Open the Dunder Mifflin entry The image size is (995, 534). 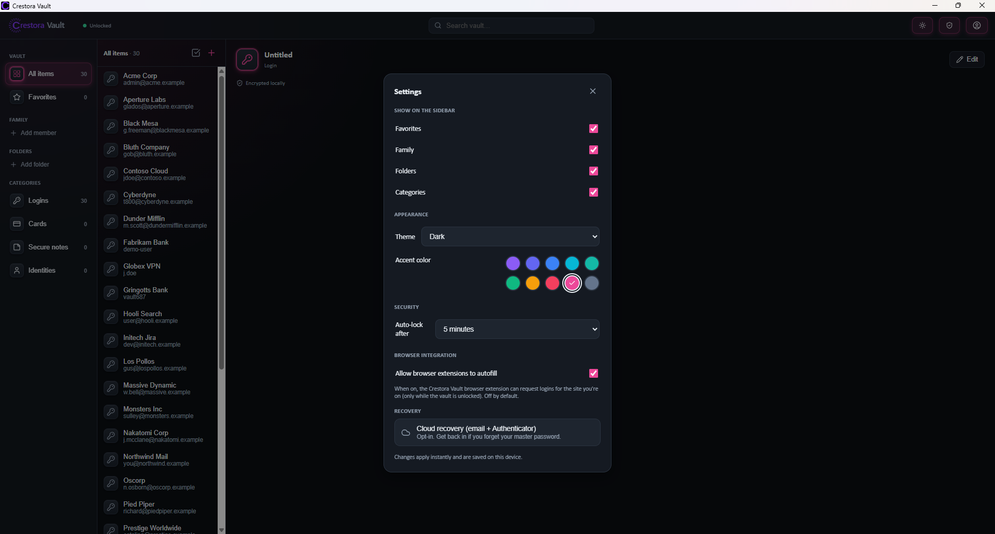click(x=158, y=221)
